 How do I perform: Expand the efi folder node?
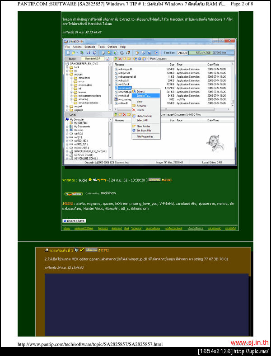67,71
